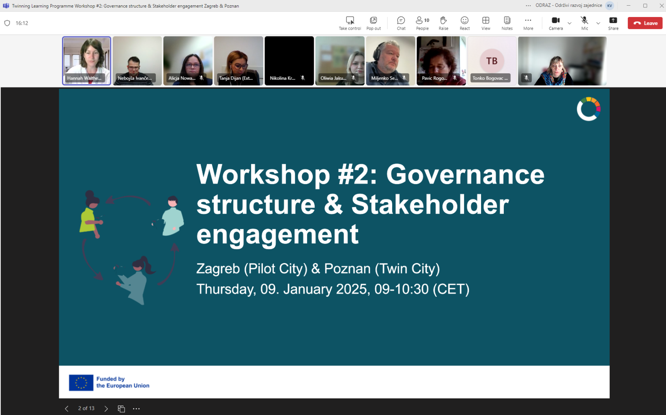Open slide options ellipsis below presentation

tap(136, 409)
